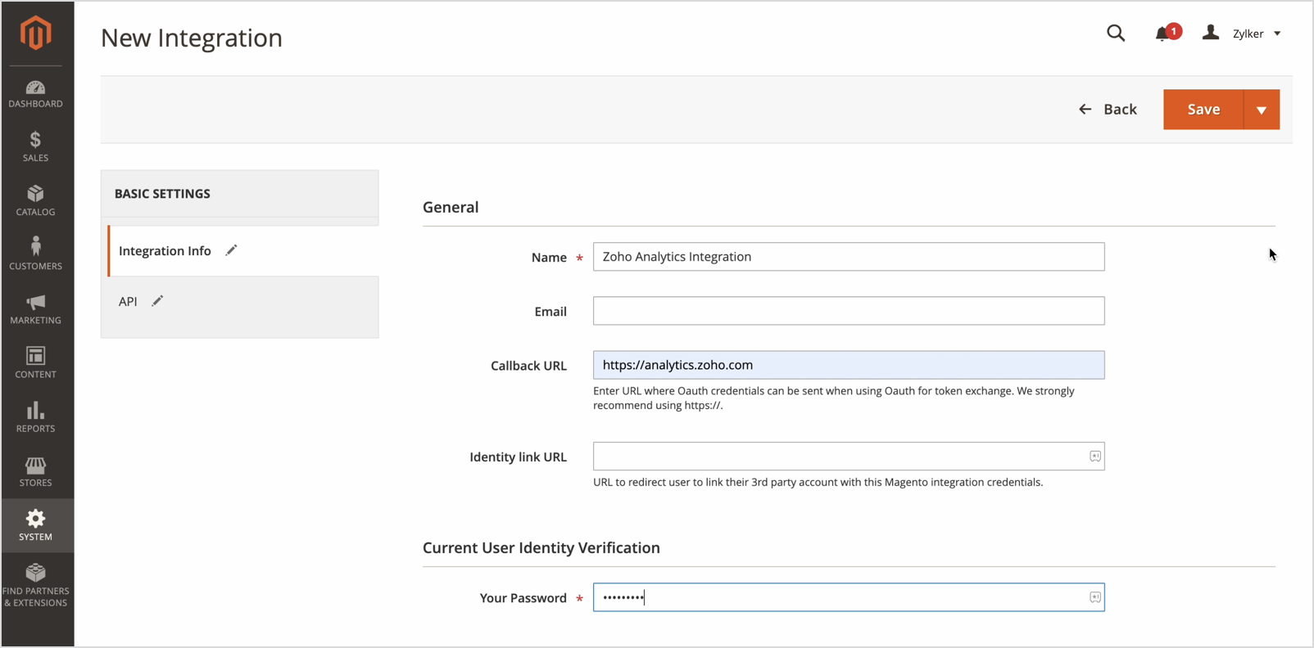Open the Reports section
This screenshot has height=648, width=1314.
point(35,417)
